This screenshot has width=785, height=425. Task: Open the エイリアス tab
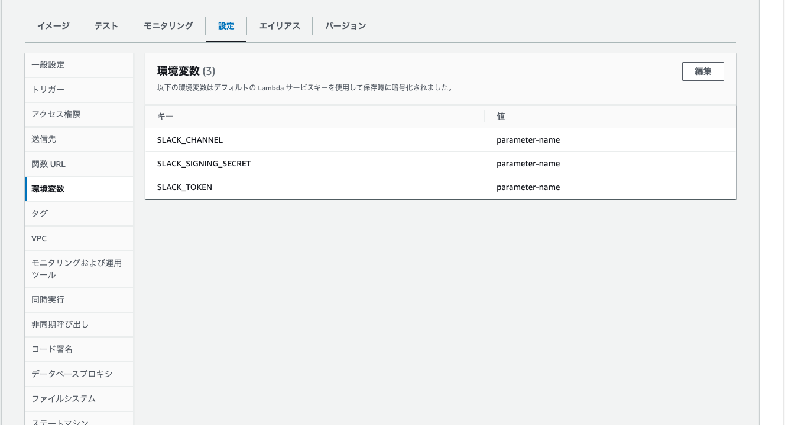[x=280, y=26]
